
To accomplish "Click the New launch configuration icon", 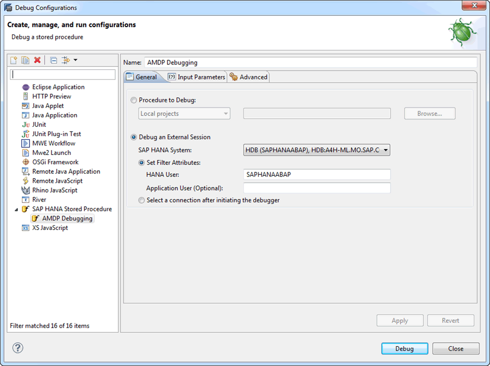I will (x=14, y=60).
